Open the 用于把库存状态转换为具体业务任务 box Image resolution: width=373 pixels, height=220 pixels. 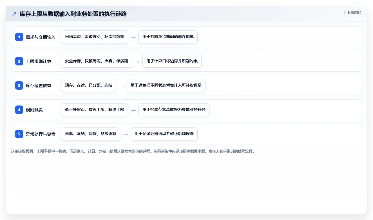174,110
